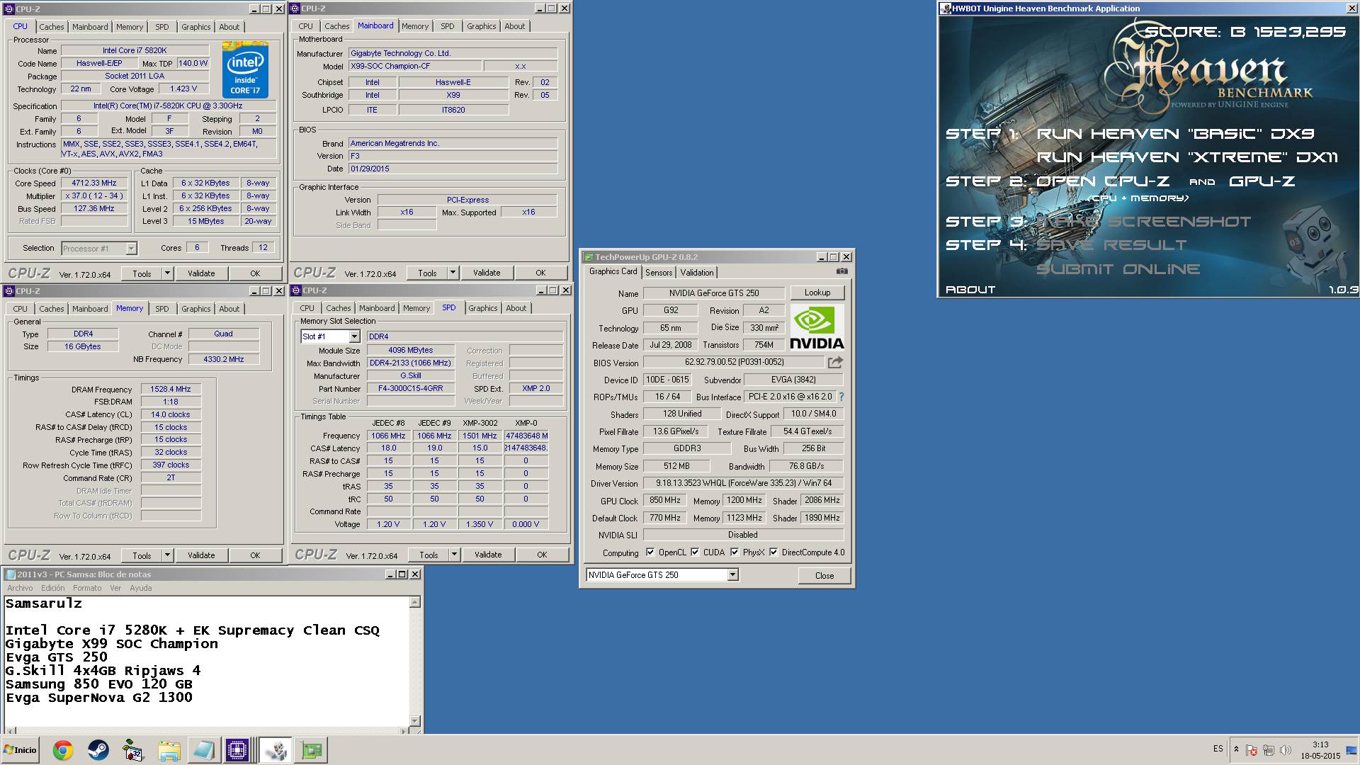The height and width of the screenshot is (765, 1360).
Task: Switch to the Validation tab in GPU-Z
Action: click(x=697, y=273)
